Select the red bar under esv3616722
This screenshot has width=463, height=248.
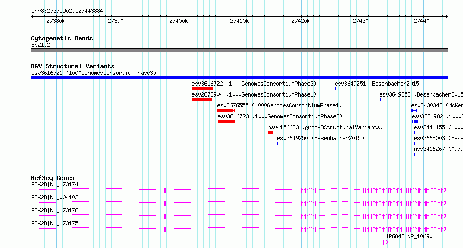point(202,89)
